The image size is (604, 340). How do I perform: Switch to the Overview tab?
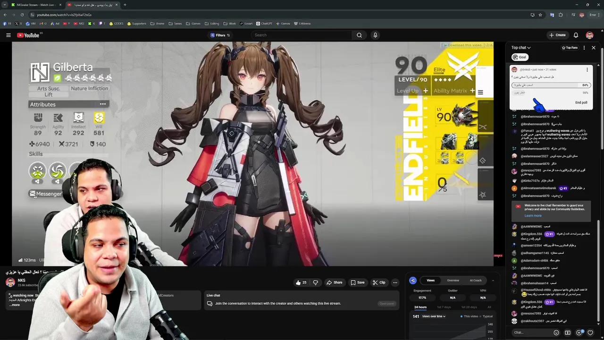(453, 280)
